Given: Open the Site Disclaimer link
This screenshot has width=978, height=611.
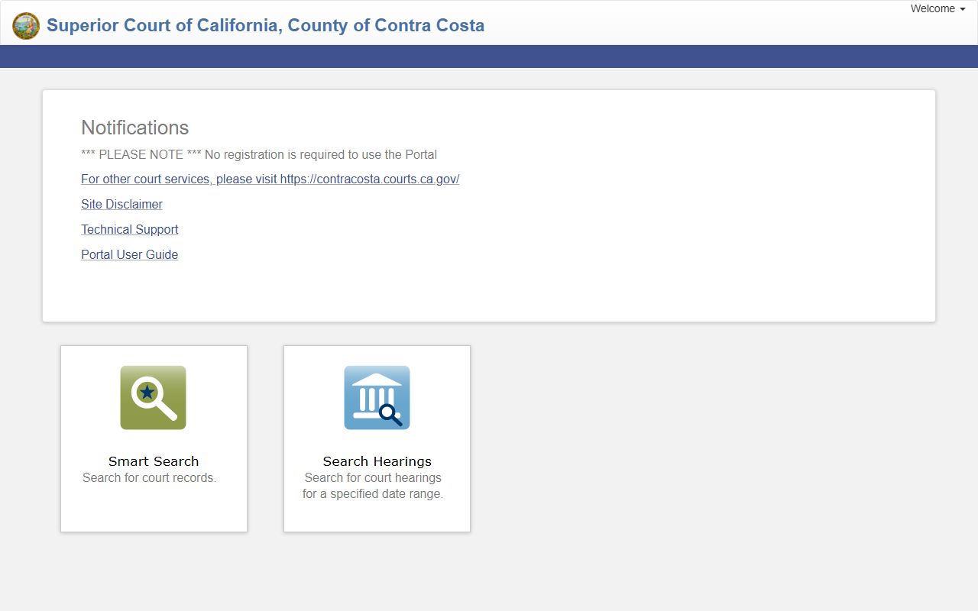Looking at the screenshot, I should 121,204.
